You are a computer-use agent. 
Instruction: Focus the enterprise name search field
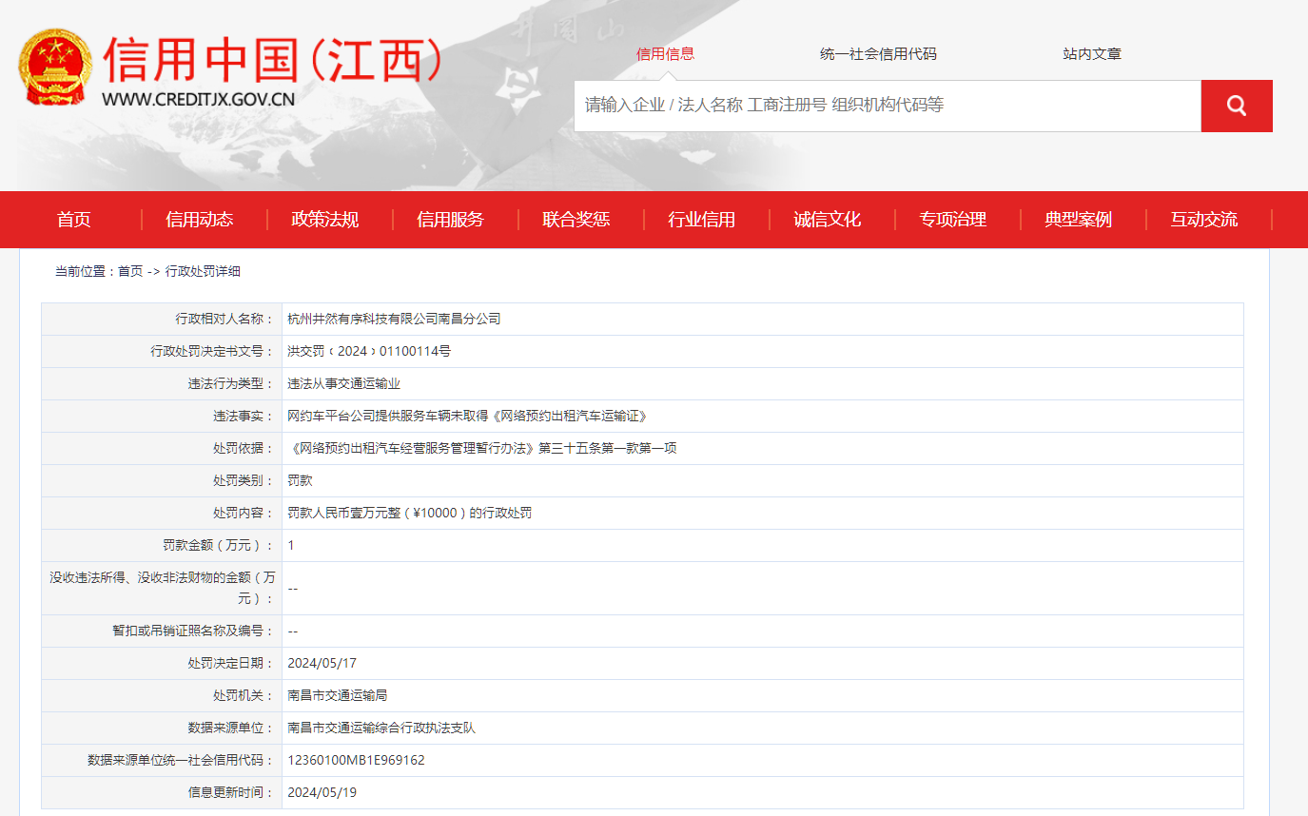point(888,106)
